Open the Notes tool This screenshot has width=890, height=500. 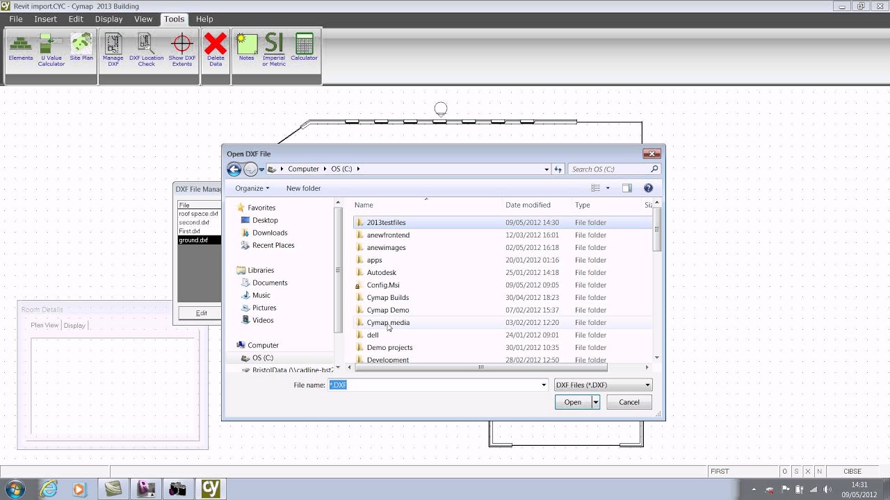coord(247,47)
